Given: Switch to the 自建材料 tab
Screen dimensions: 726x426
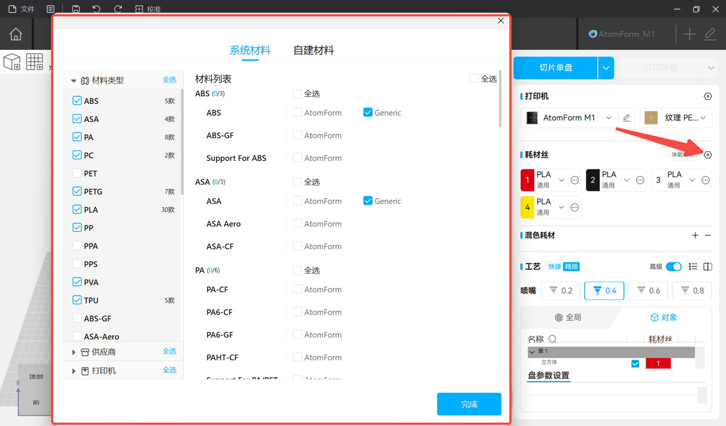Looking at the screenshot, I should point(314,50).
